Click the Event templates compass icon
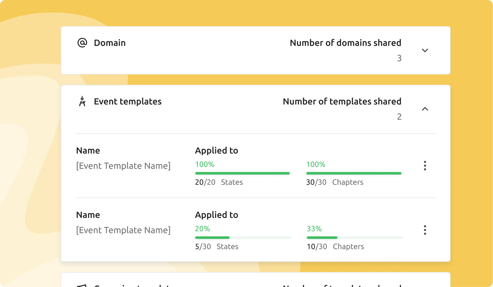Image resolution: width=493 pixels, height=287 pixels. click(82, 101)
